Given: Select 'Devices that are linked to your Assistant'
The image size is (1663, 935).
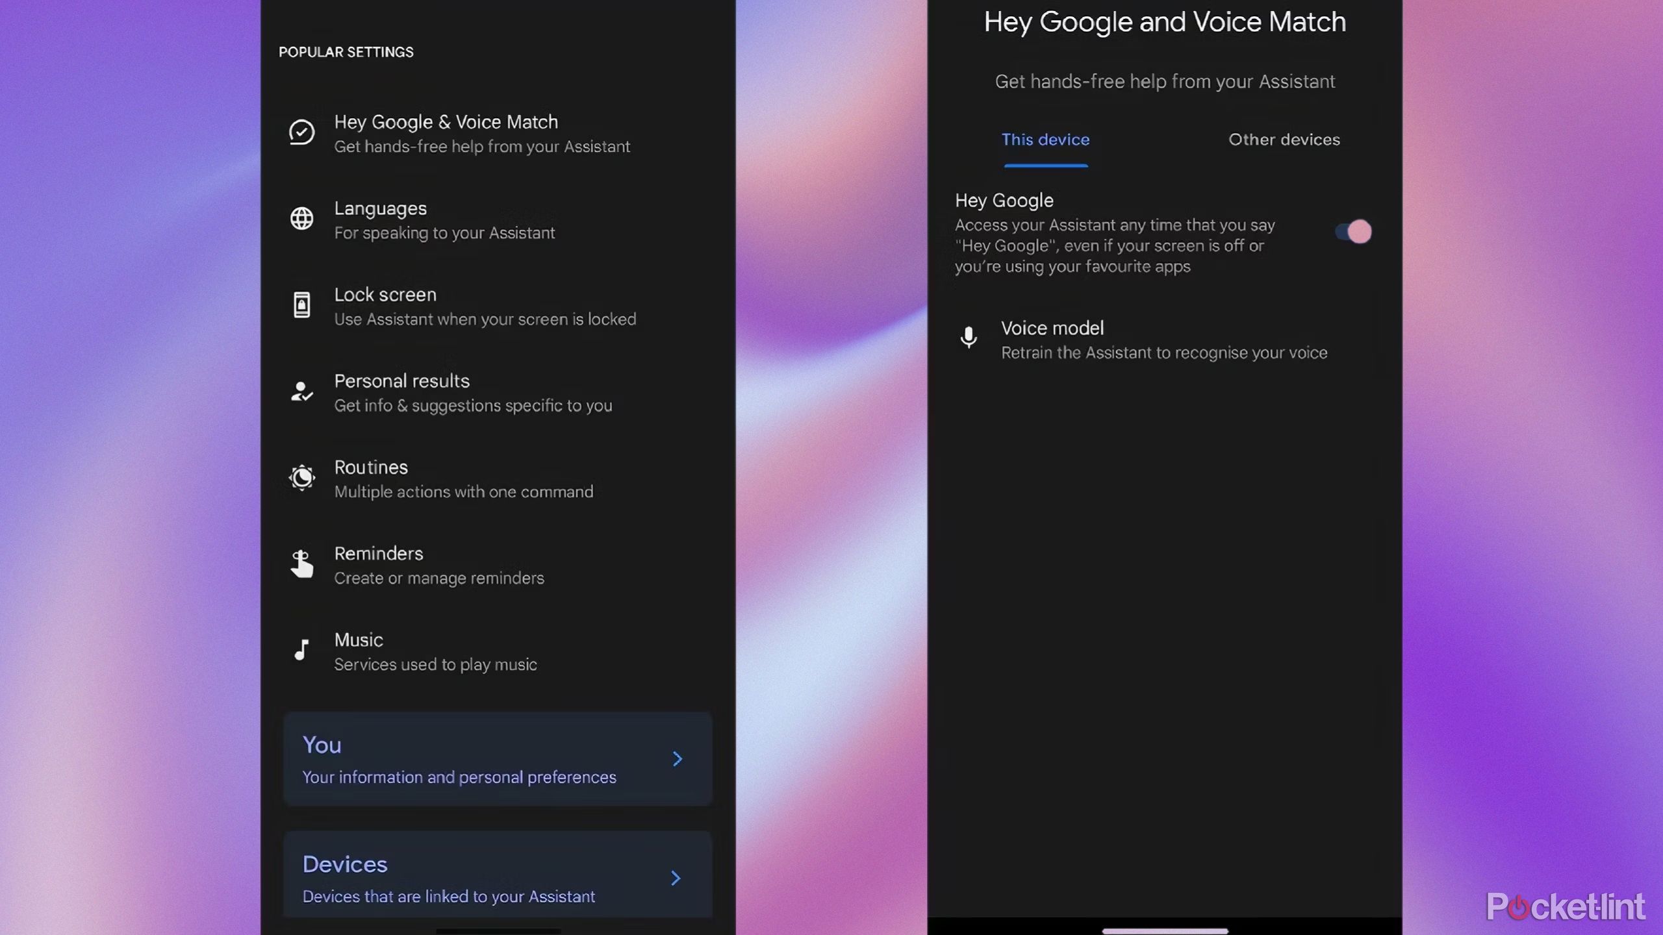Looking at the screenshot, I should click(x=448, y=897).
